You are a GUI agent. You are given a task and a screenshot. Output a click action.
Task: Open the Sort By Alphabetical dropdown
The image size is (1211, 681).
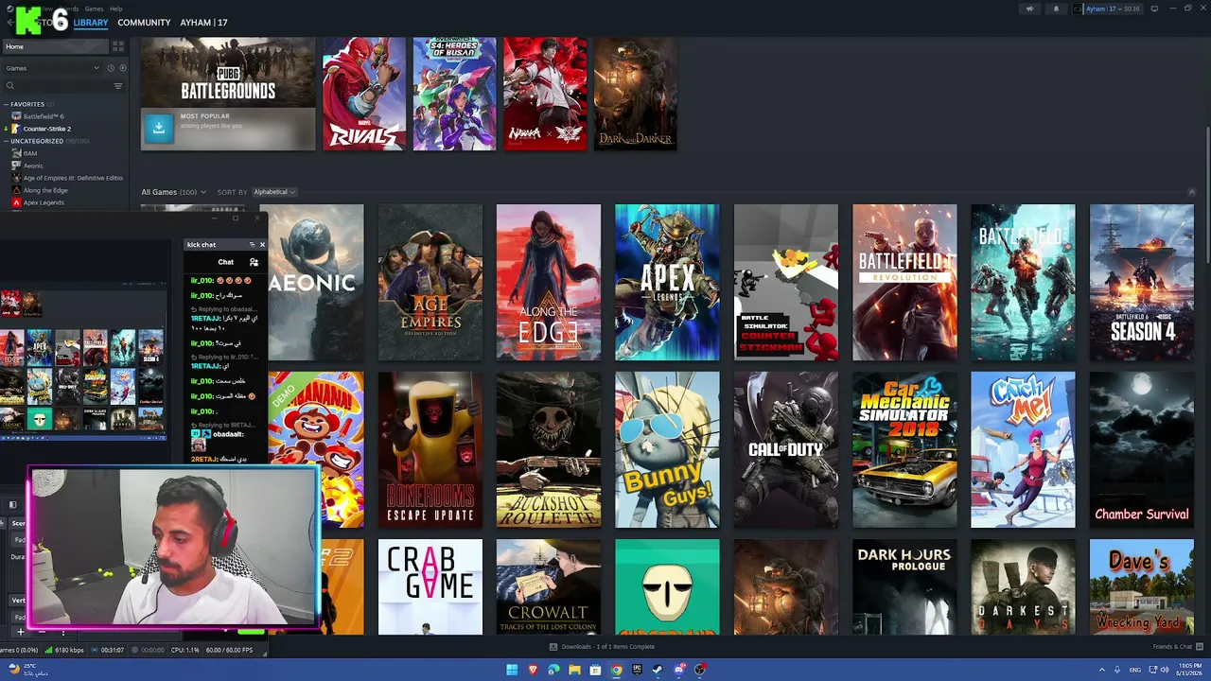coord(273,192)
